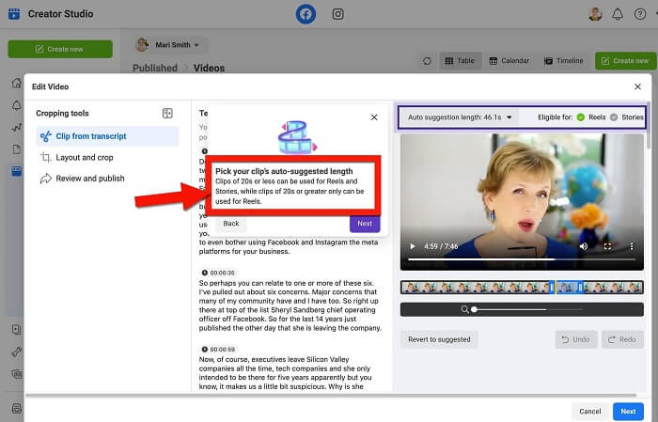Jump to transcript timestamp 00:00:59
The width and height of the screenshot is (658, 422).
218,349
